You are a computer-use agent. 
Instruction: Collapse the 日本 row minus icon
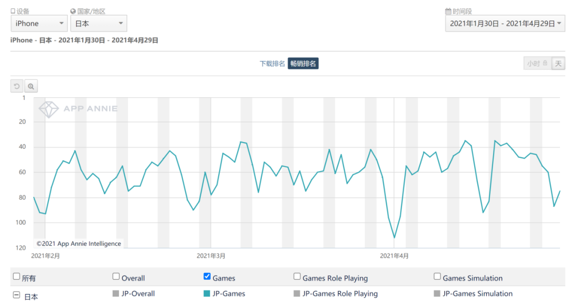[x=16, y=296]
